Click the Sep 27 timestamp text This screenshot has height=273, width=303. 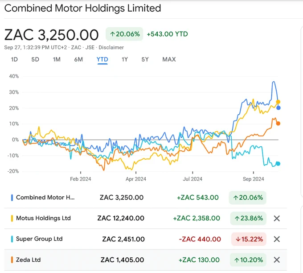pyautogui.click(x=36, y=47)
